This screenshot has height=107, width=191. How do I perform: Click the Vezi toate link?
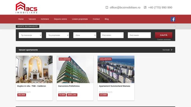(166, 50)
